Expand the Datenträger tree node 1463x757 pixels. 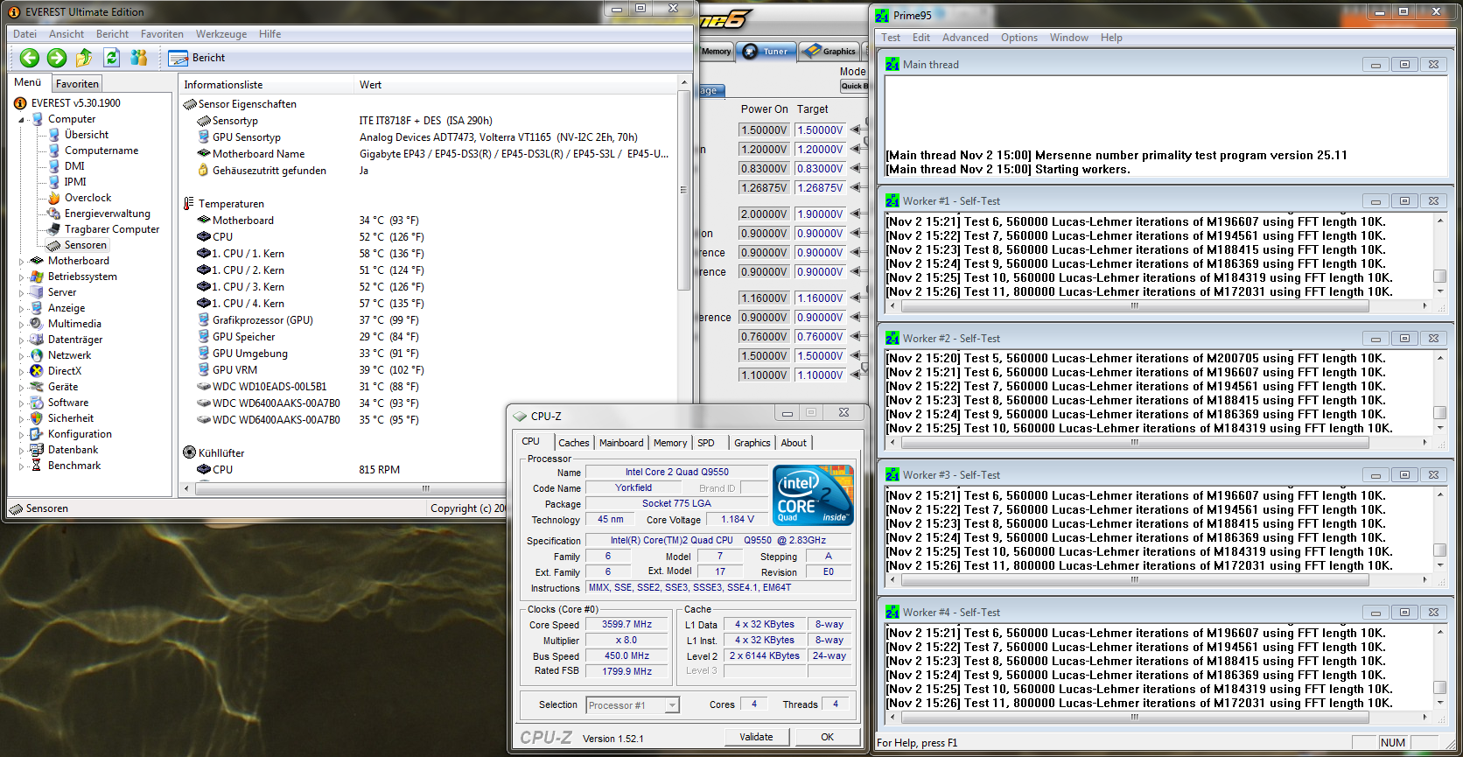point(22,340)
